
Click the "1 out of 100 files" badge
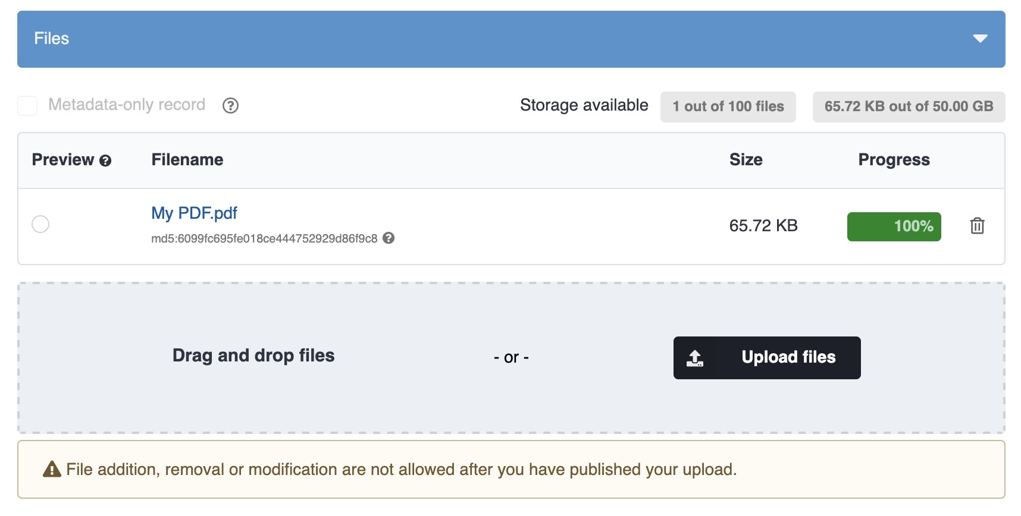(728, 107)
